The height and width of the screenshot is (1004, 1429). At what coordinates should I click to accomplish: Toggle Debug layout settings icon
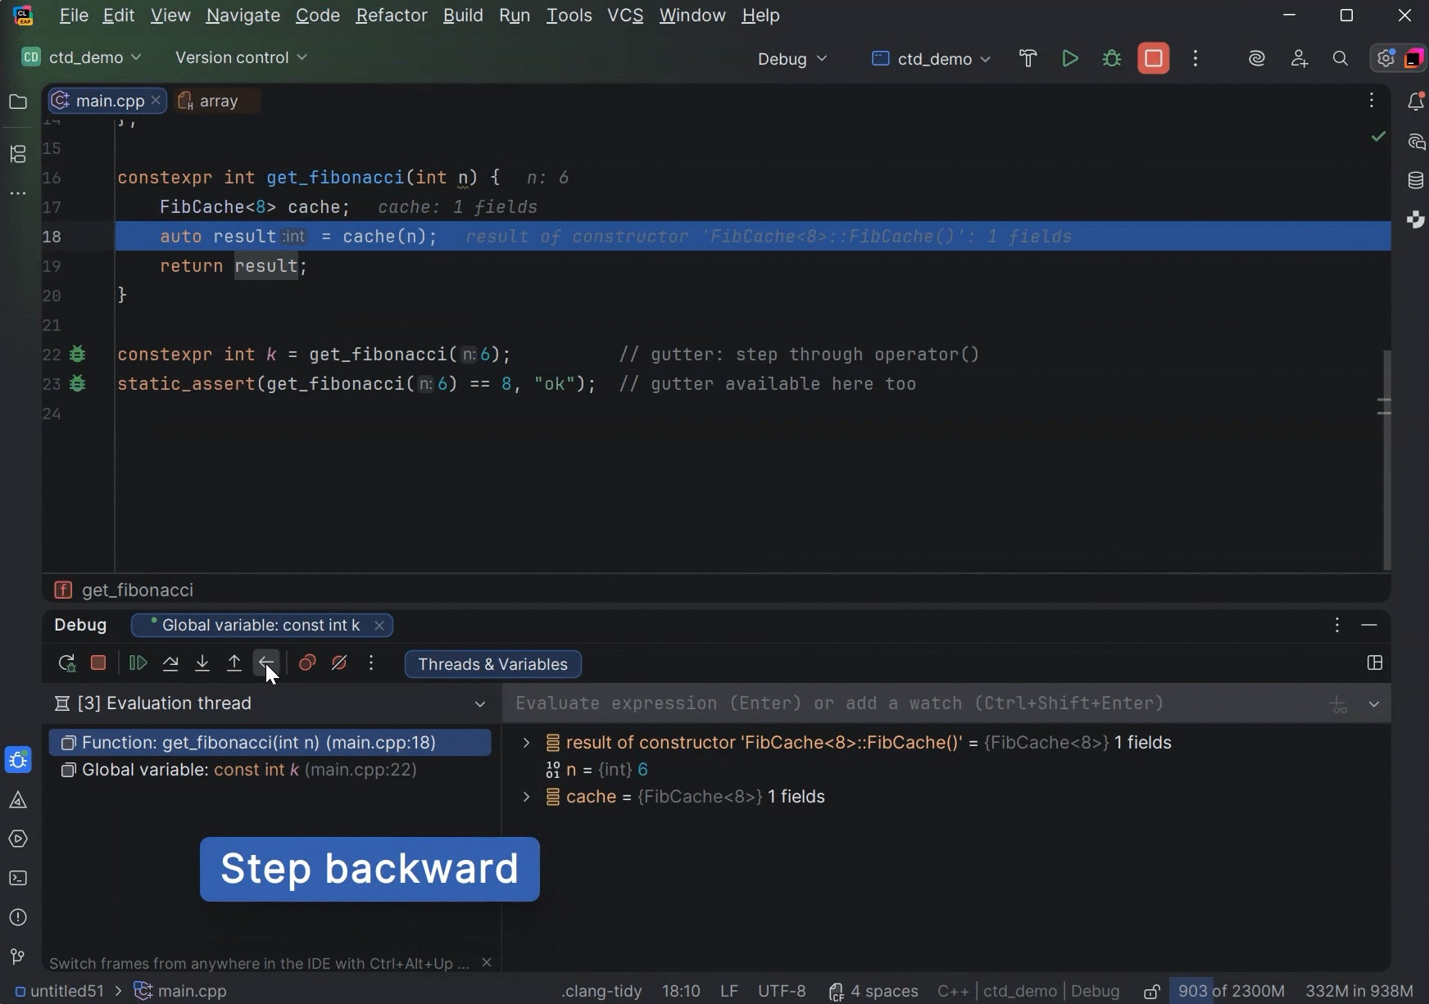tap(1375, 663)
